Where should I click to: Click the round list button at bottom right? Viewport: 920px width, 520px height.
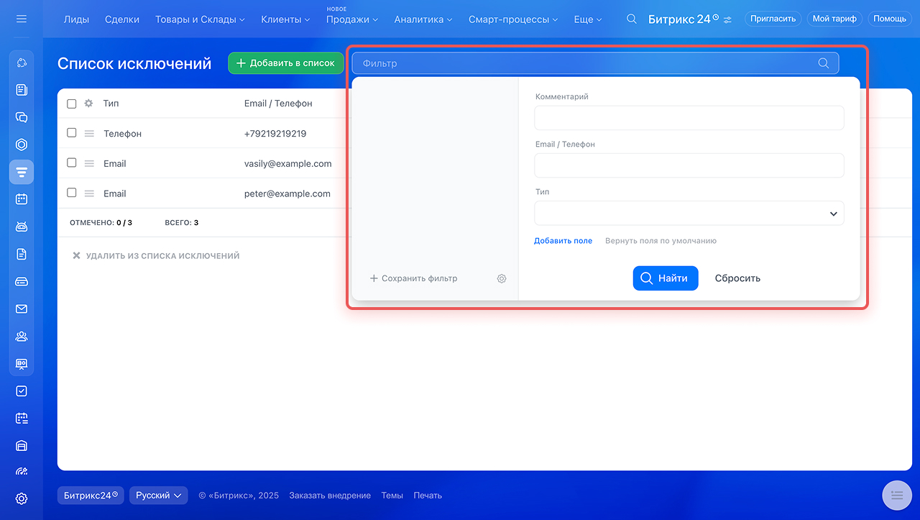(x=896, y=495)
